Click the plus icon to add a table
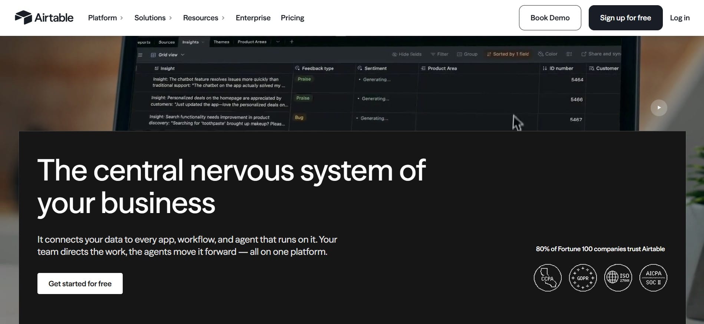The width and height of the screenshot is (704, 324). click(x=292, y=42)
